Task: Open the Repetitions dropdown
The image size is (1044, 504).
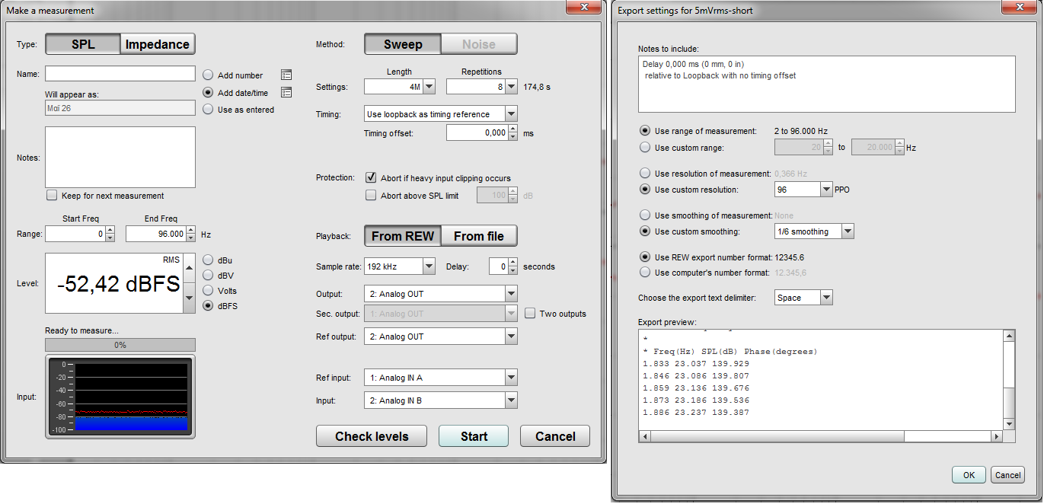Action: (511, 87)
